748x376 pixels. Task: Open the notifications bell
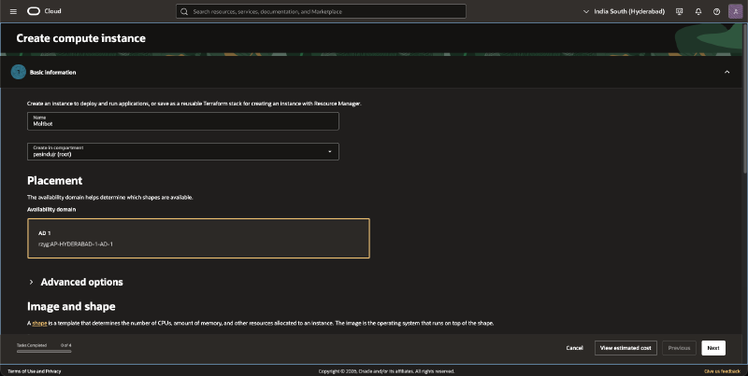pyautogui.click(x=698, y=11)
